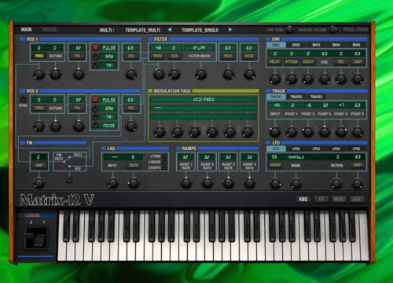Click the FM destination switch button

pos(69,180)
